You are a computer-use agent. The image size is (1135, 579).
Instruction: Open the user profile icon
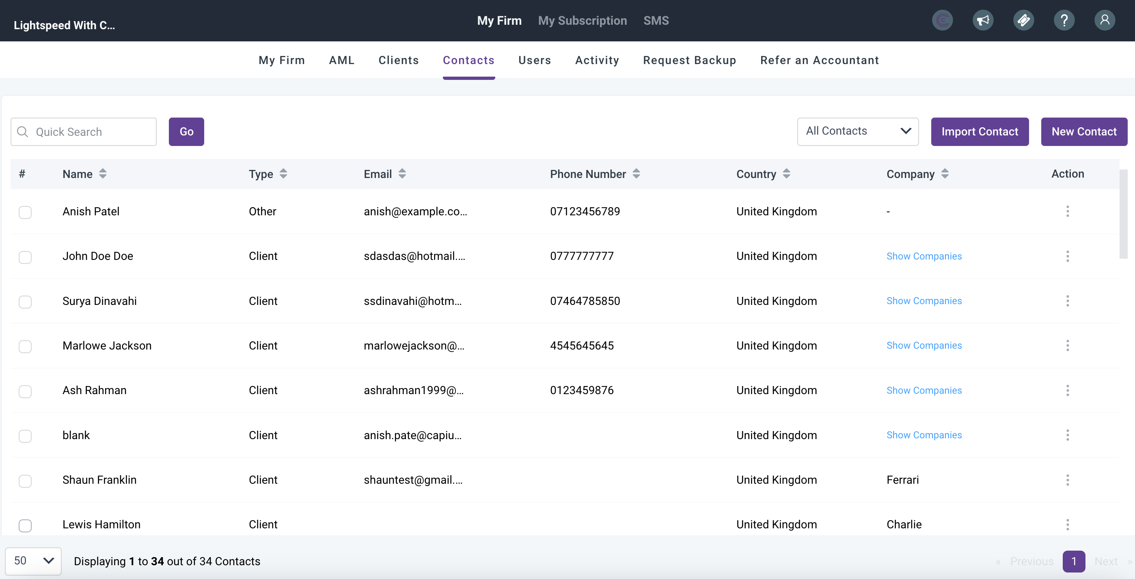tap(1104, 20)
